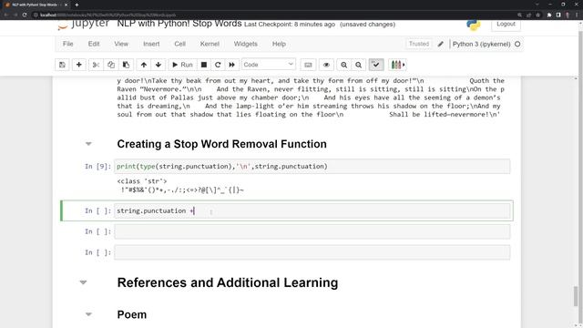The width and height of the screenshot is (583, 328).
Task: Click the print(type(string.punctuation)) code cell
Action: coord(312,166)
